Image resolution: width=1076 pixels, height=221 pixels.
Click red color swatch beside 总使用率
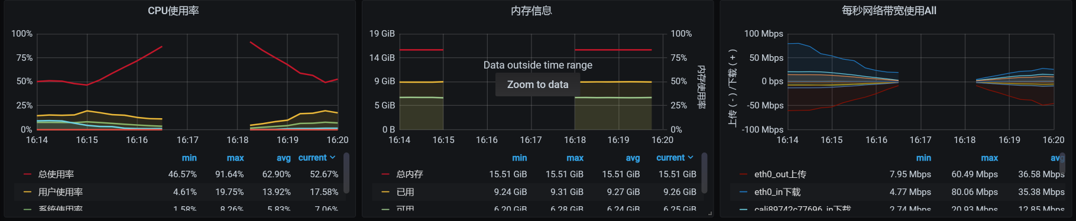[27, 174]
